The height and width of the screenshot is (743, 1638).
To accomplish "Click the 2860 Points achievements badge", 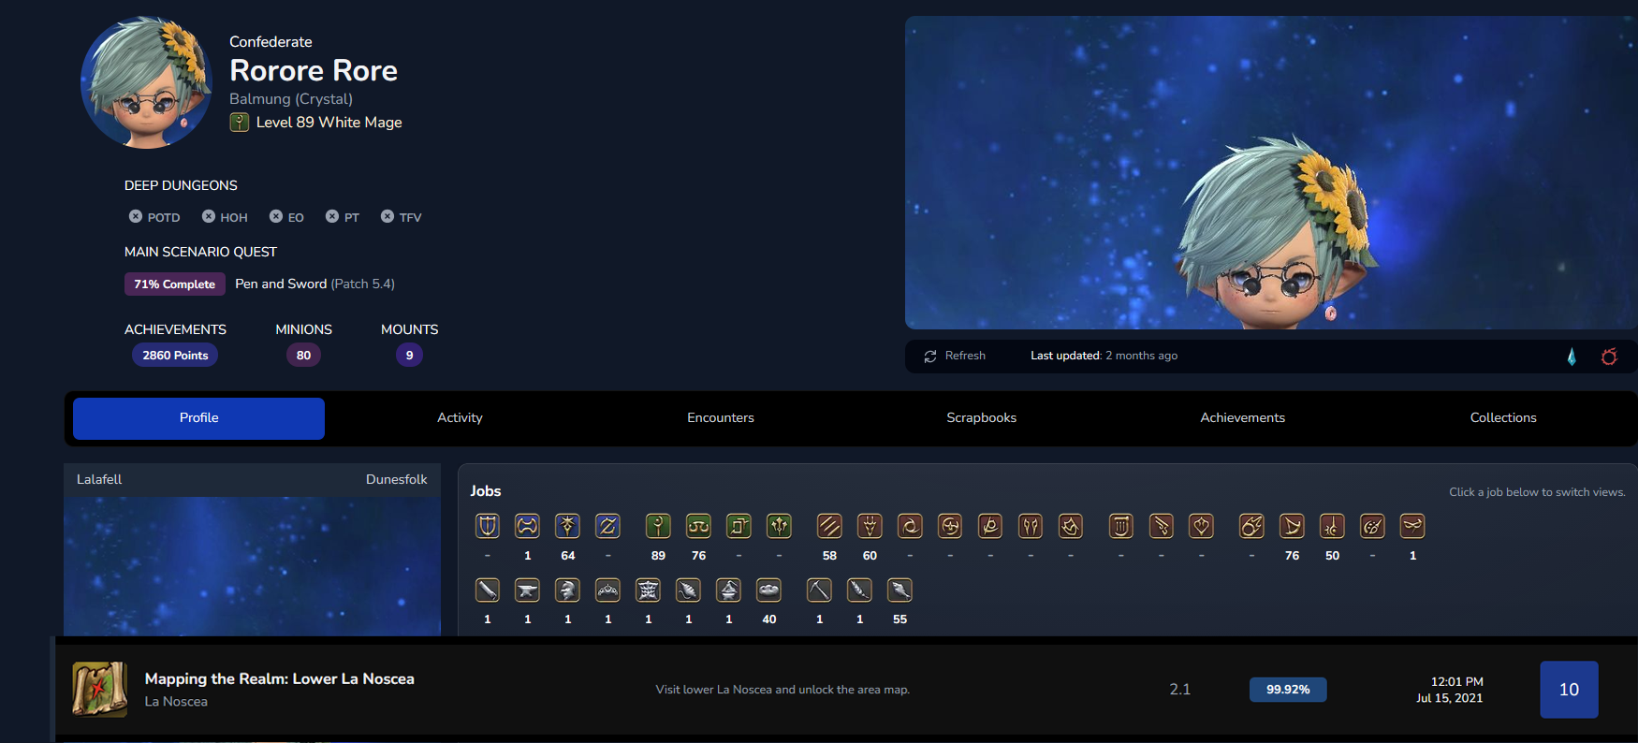I will tap(175, 356).
